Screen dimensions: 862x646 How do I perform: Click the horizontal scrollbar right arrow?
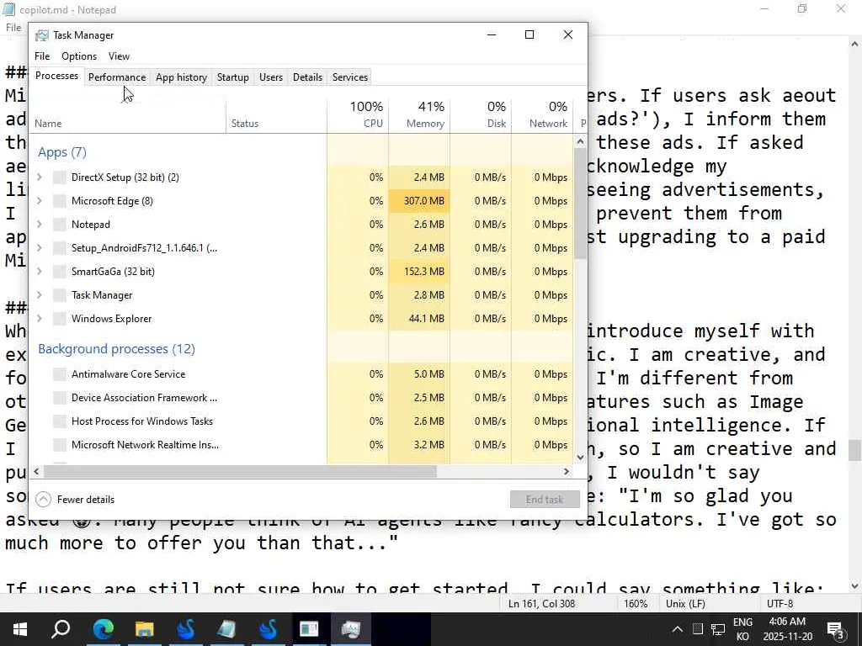point(567,471)
